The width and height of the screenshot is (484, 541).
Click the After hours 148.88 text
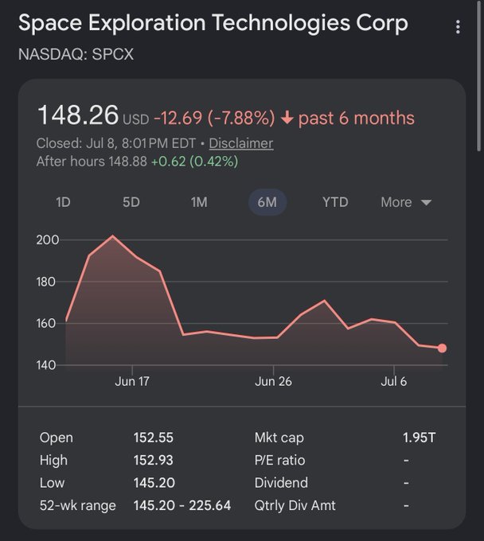[x=92, y=162]
